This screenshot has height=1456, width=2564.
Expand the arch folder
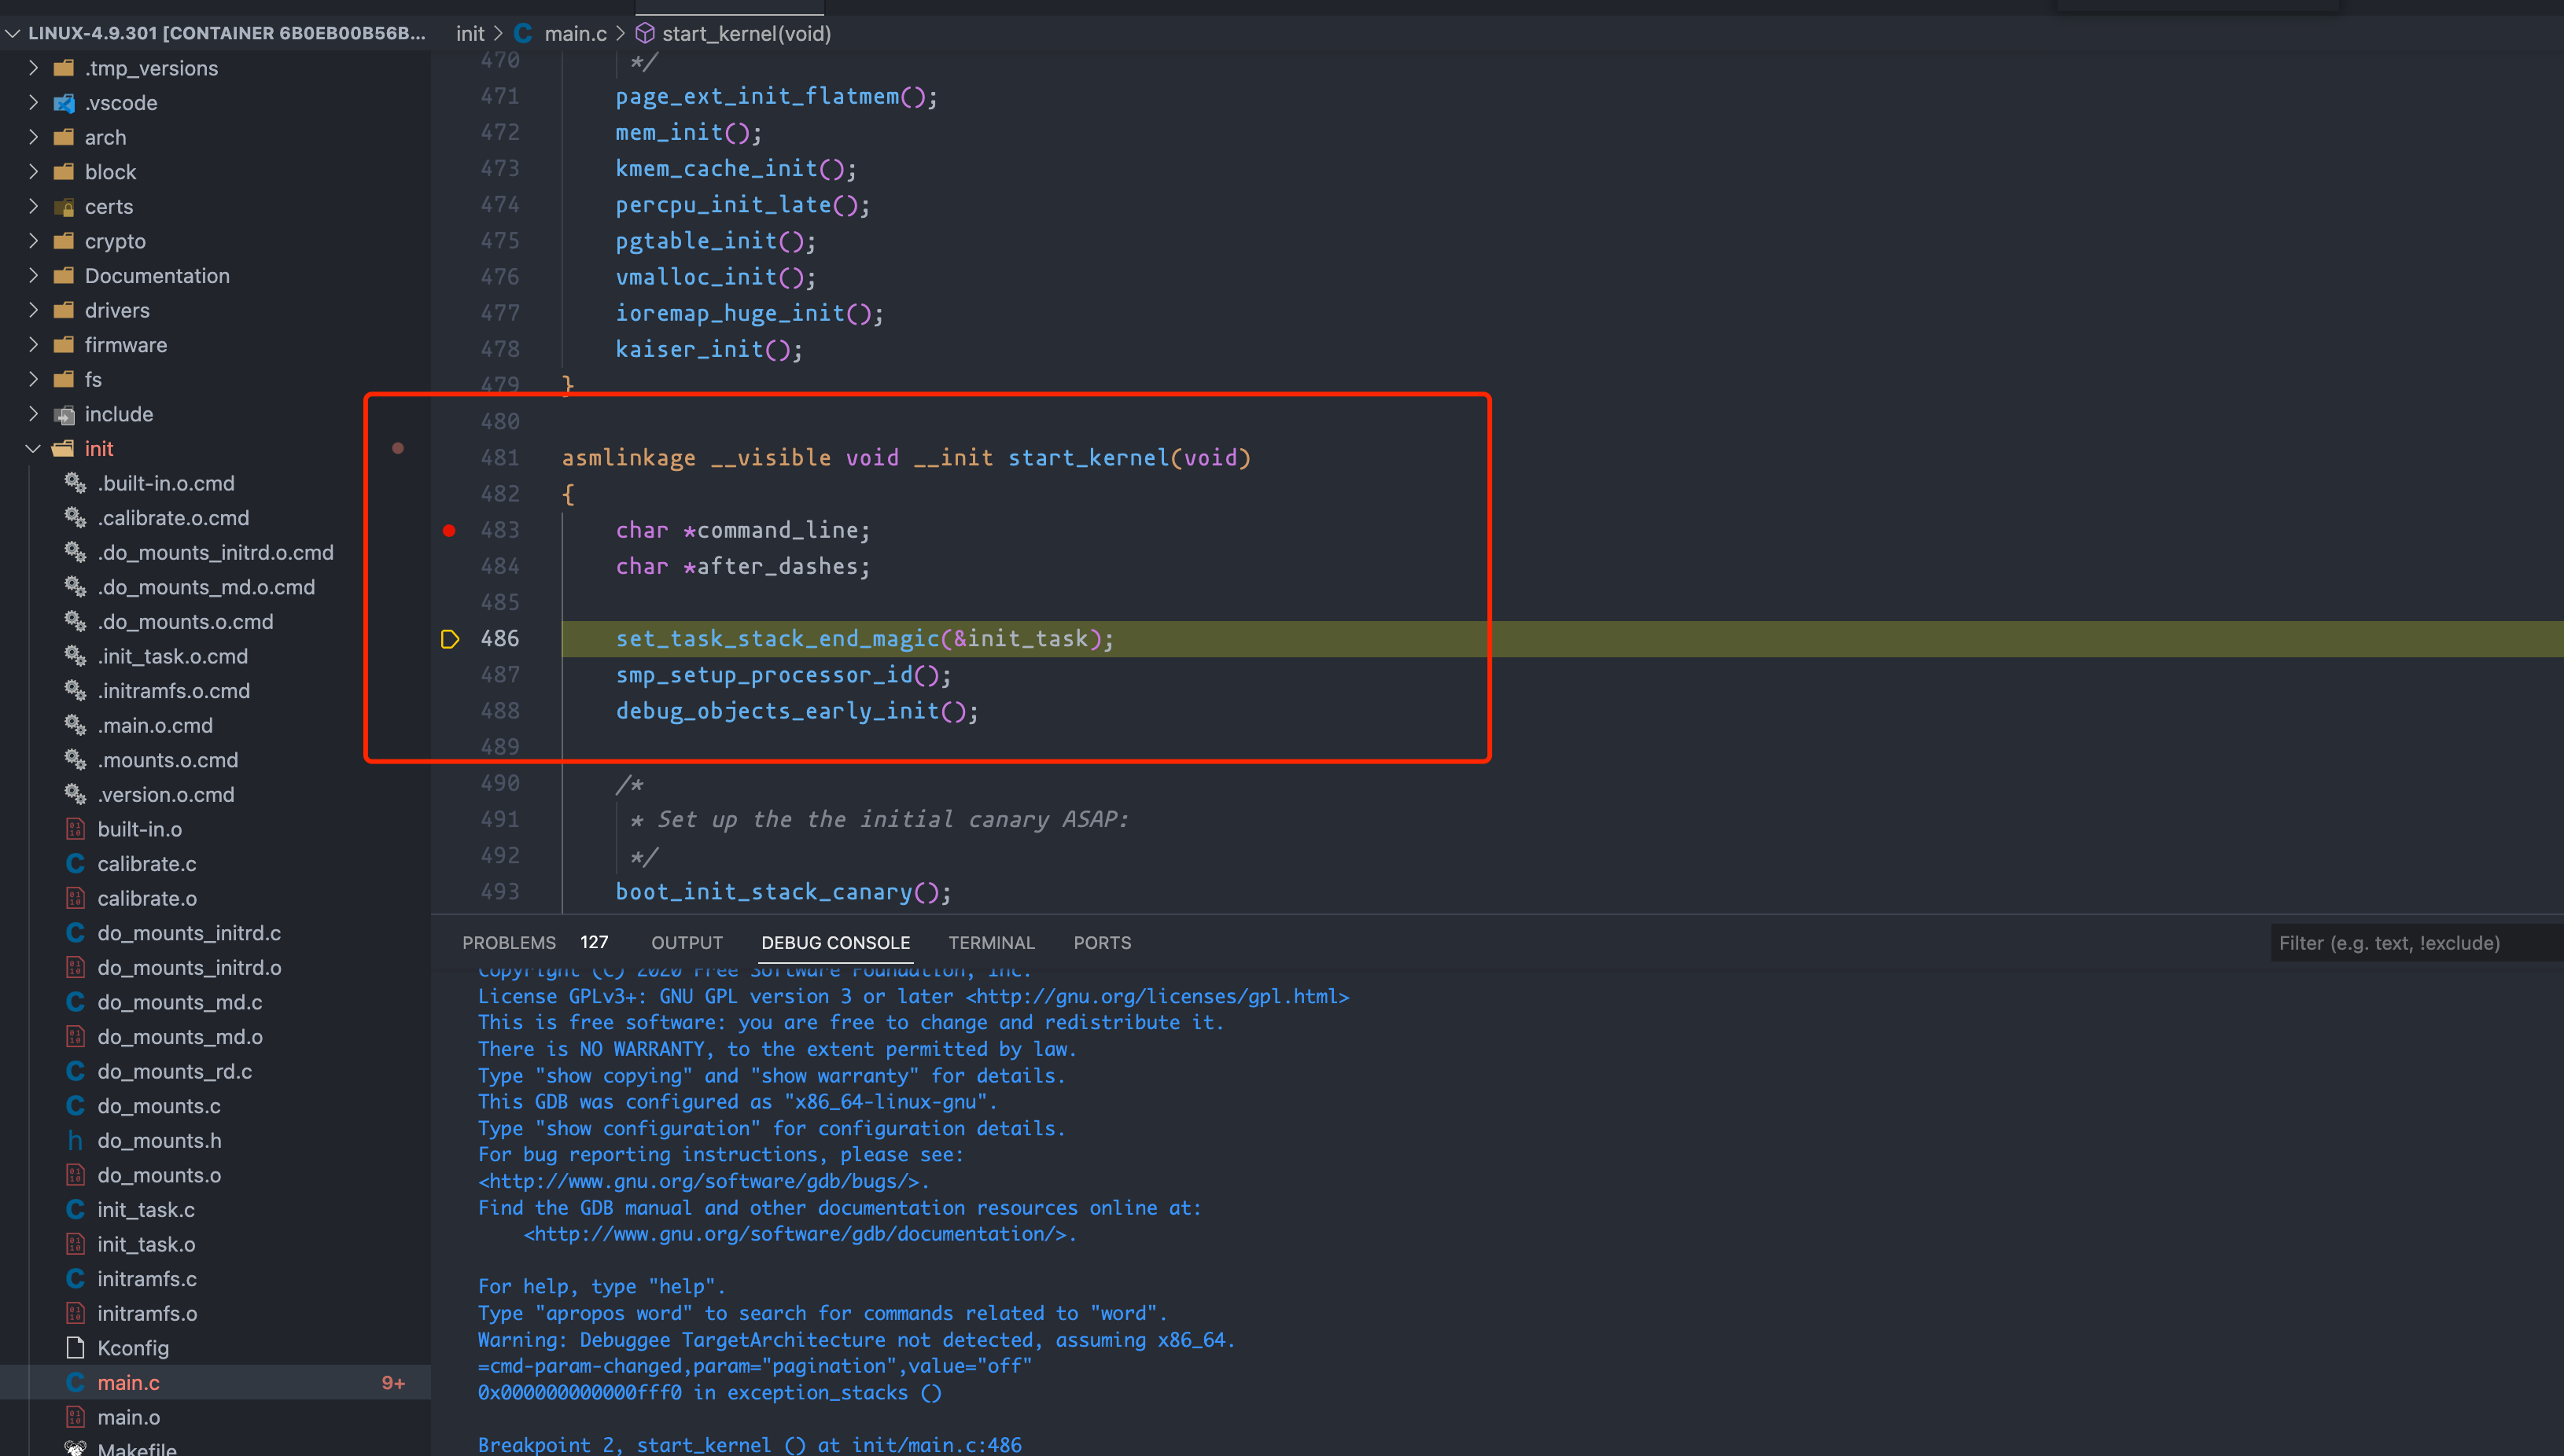[33, 137]
